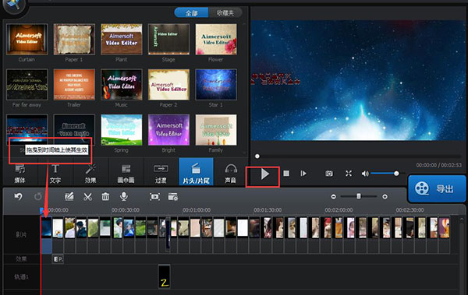Open the 声音 sound tab
The height and width of the screenshot is (295, 468).
(231, 174)
